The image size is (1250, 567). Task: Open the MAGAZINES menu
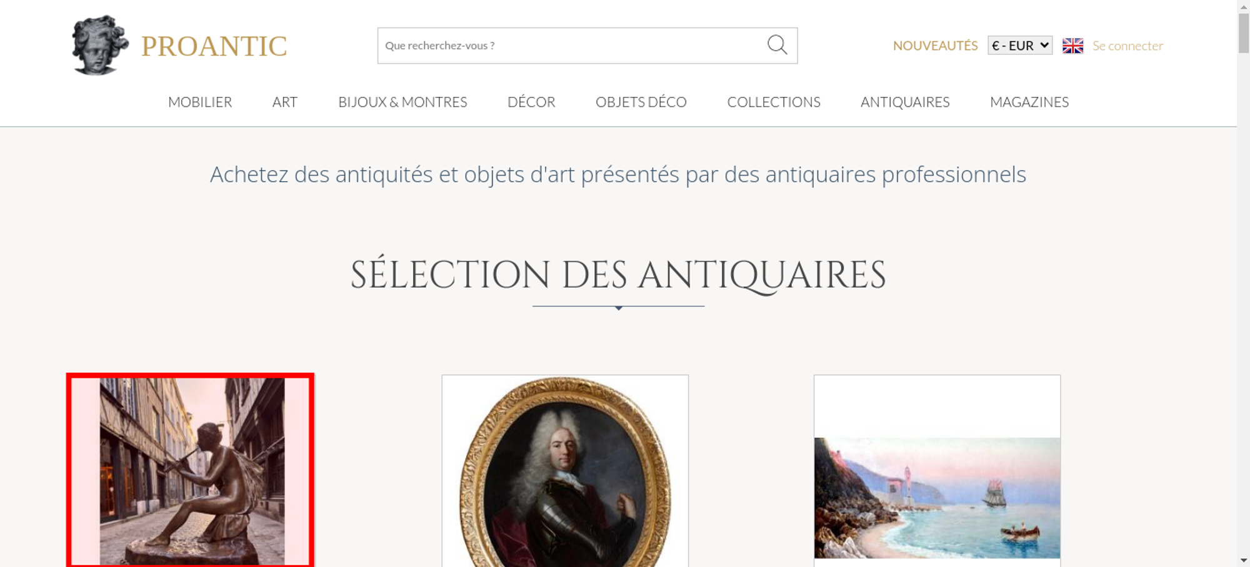pos(1029,102)
